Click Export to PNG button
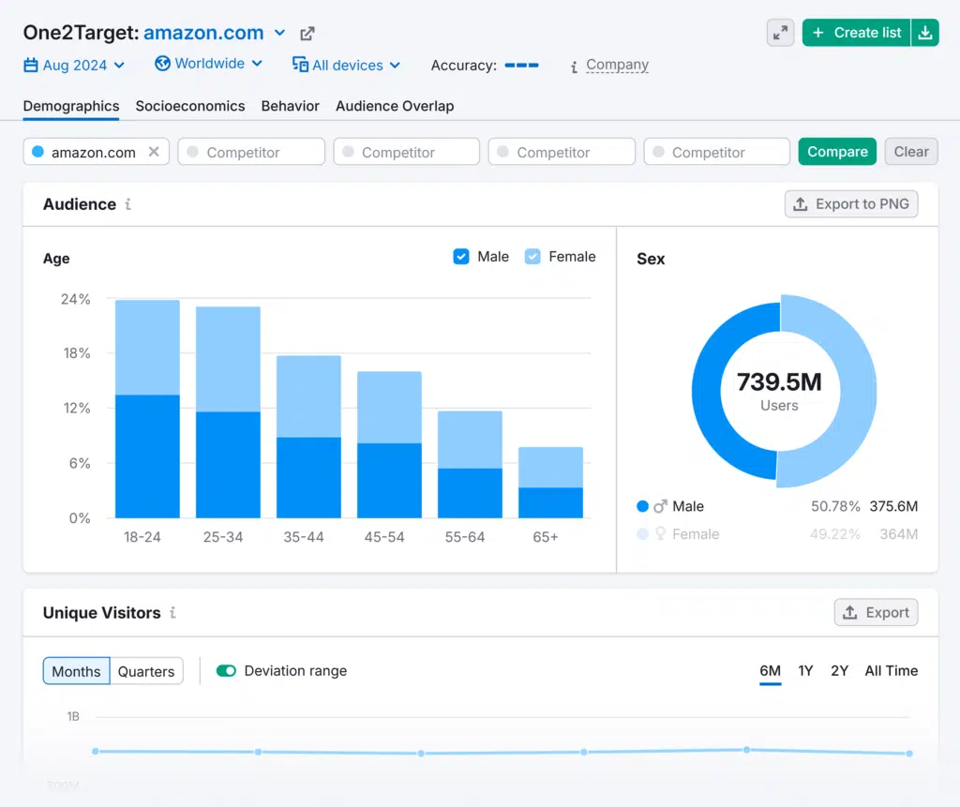960x807 pixels. coord(851,204)
